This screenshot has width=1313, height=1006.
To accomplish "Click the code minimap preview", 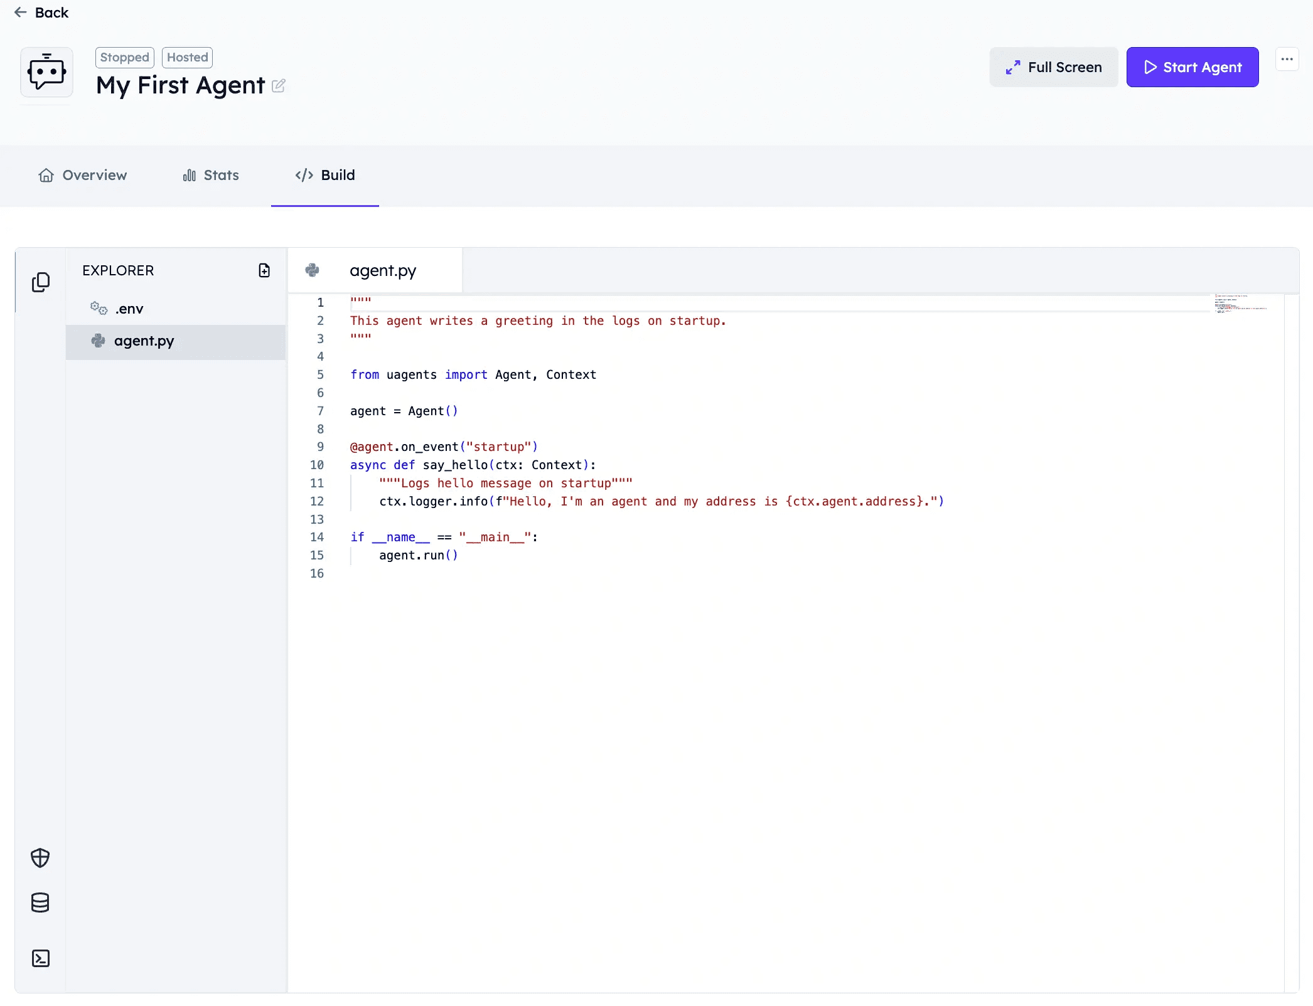I will [x=1240, y=304].
